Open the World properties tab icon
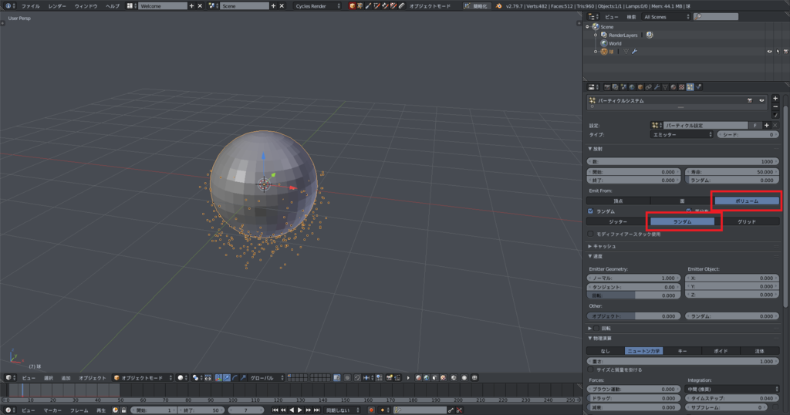 632,87
